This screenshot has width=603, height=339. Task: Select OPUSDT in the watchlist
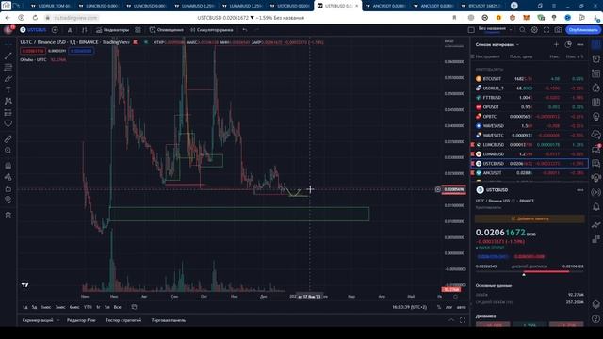pyautogui.click(x=530, y=106)
